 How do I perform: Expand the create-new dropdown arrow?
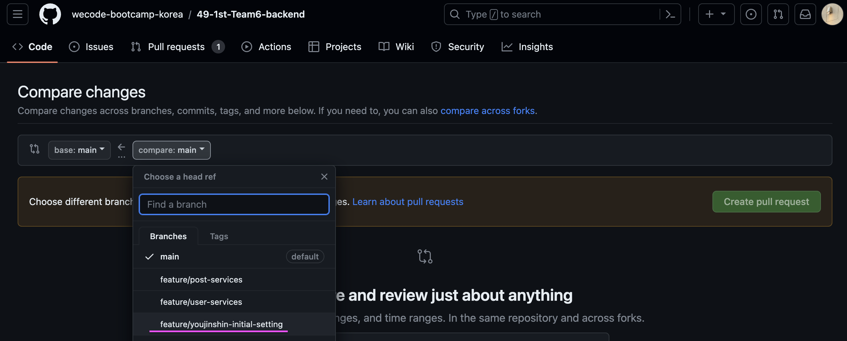723,14
